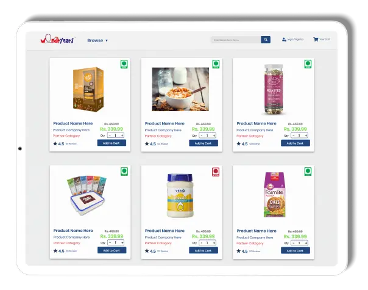The image size is (368, 290).
Task: Click the product search input field
Action: pos(236,40)
